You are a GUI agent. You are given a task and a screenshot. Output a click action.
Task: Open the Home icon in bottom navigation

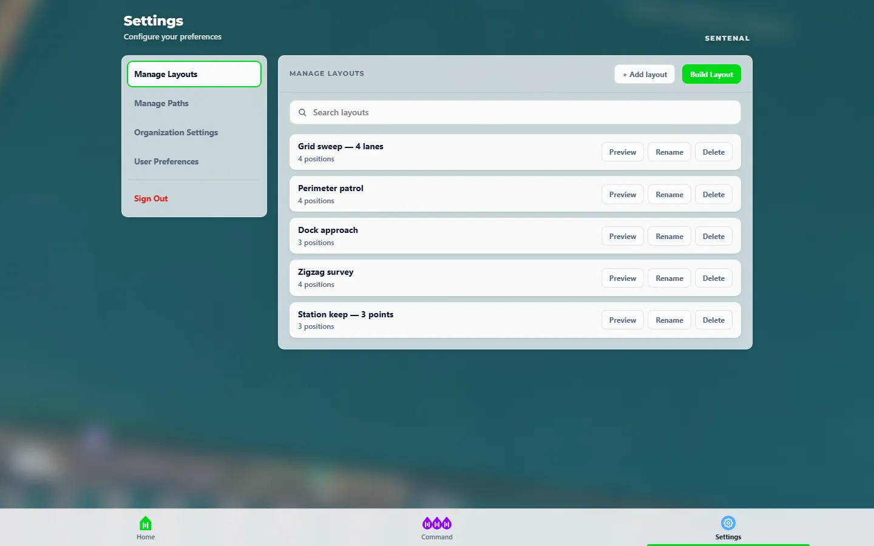click(146, 523)
